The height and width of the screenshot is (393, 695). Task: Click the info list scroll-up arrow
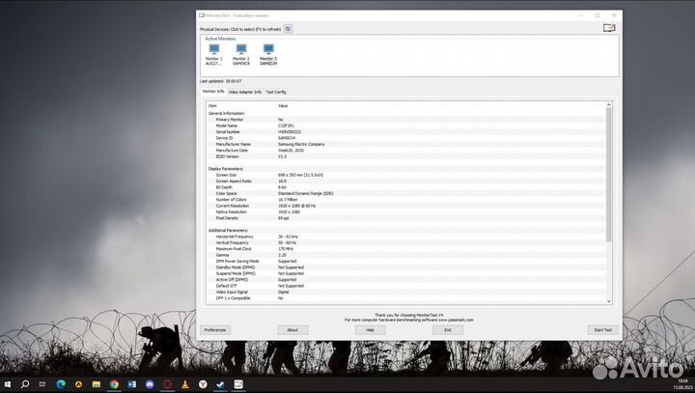pos(608,104)
